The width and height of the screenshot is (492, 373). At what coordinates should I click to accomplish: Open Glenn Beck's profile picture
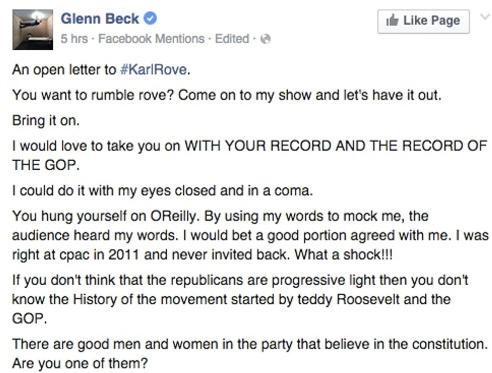point(31,30)
